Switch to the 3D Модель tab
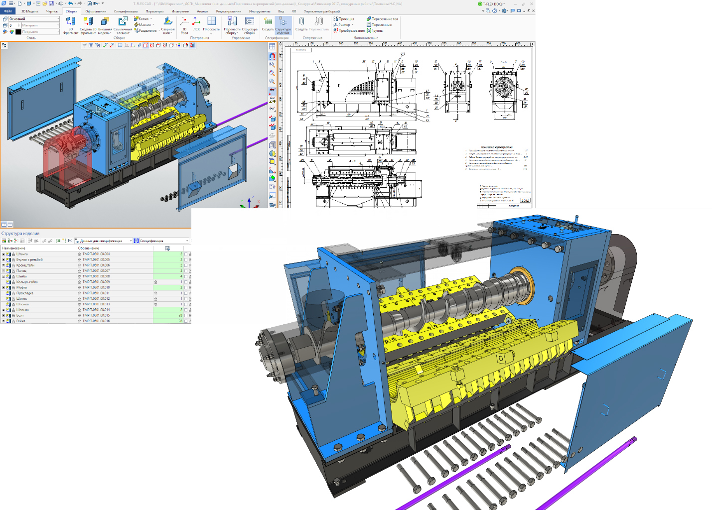The height and width of the screenshot is (512, 712). 29,11
